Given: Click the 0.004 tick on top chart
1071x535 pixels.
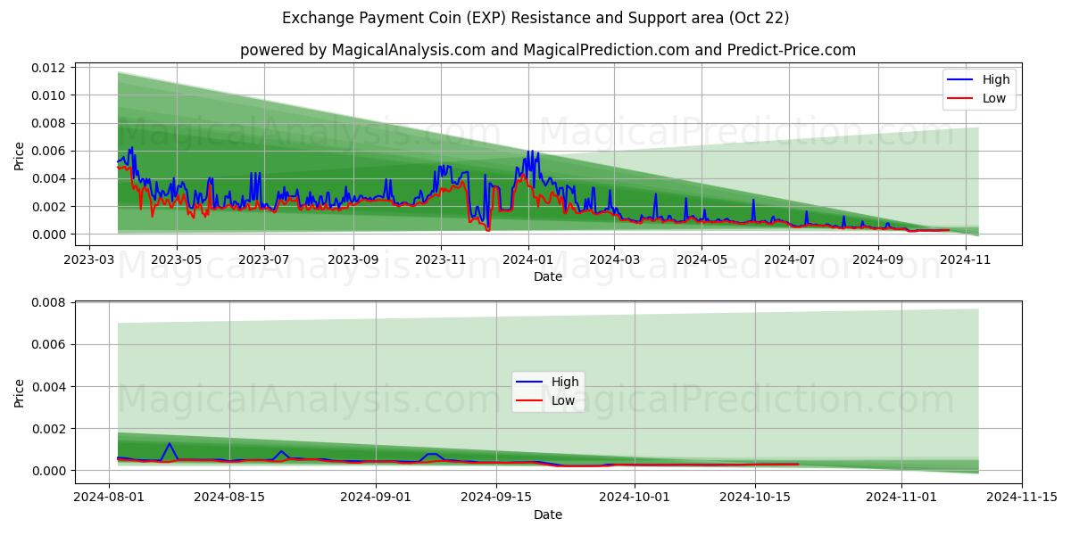Looking at the screenshot, I should 49,178.
